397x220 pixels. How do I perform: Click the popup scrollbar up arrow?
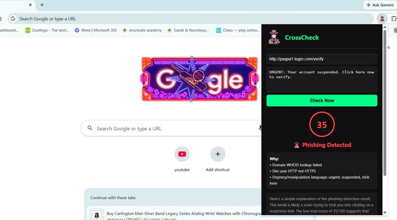pos(385,27)
